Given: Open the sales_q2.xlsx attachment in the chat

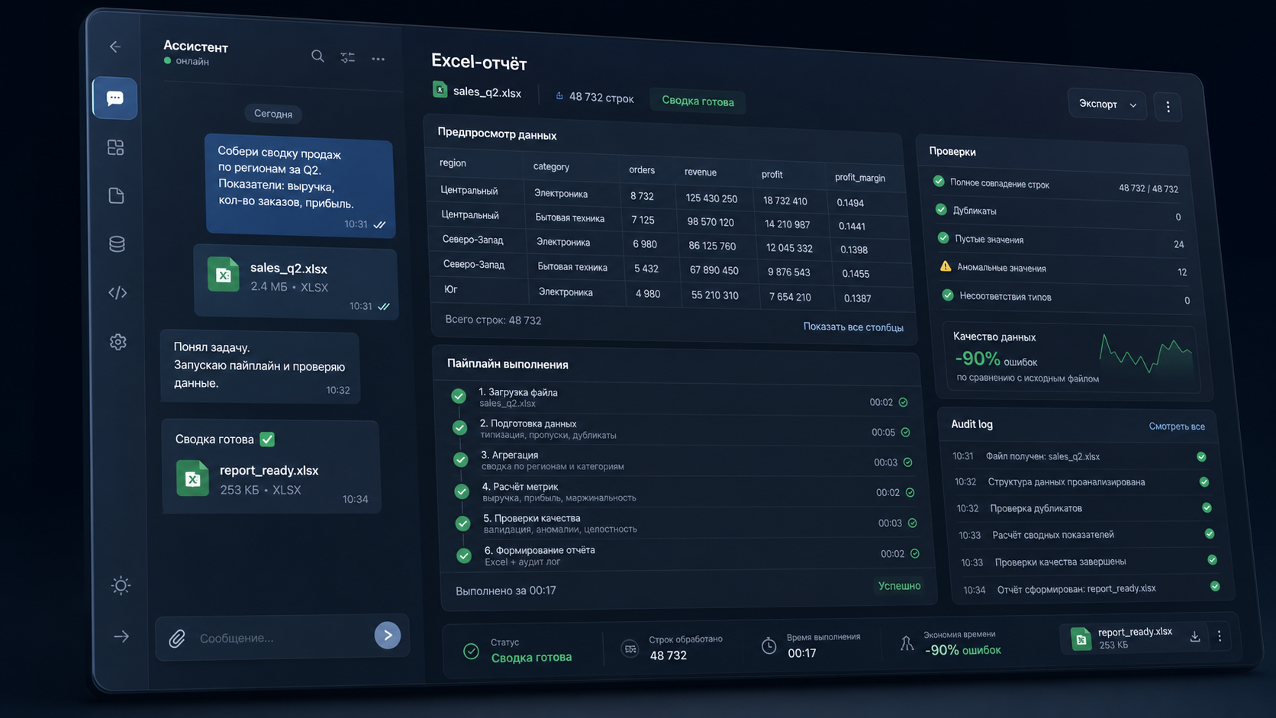Looking at the screenshot, I should [296, 282].
